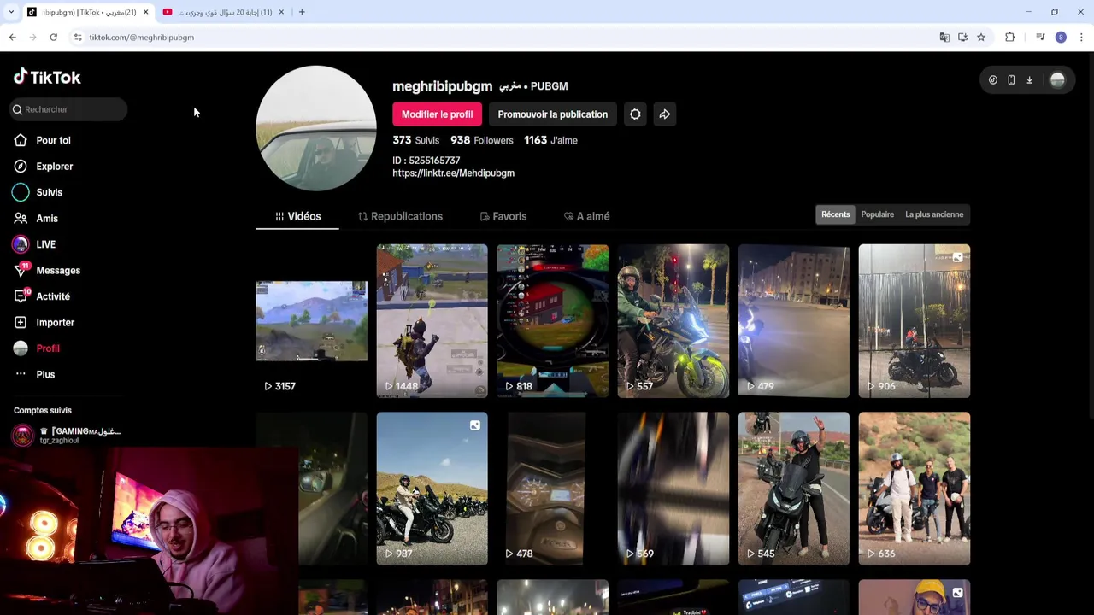This screenshot has height=615, width=1094.
Task: Click the download desktop app icon
Action: (1029, 80)
